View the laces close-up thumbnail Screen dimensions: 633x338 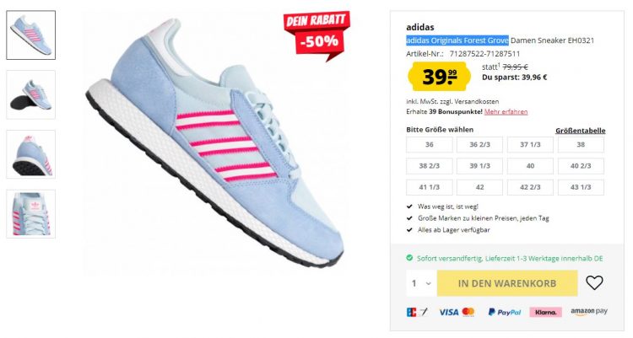(30, 214)
